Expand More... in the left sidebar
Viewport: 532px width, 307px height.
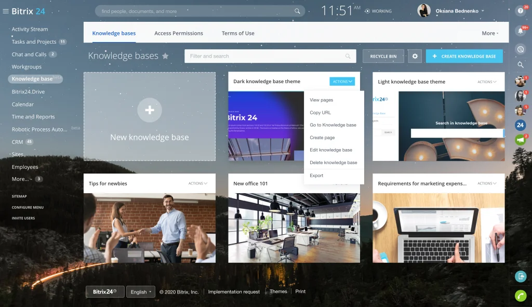[x=22, y=179]
